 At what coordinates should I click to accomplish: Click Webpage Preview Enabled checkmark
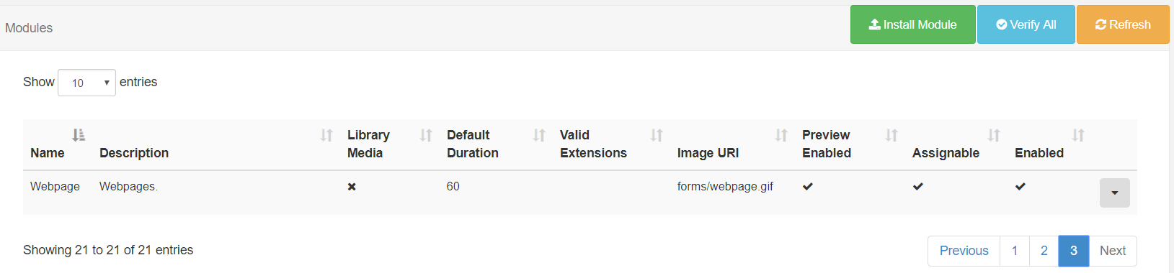tap(808, 186)
